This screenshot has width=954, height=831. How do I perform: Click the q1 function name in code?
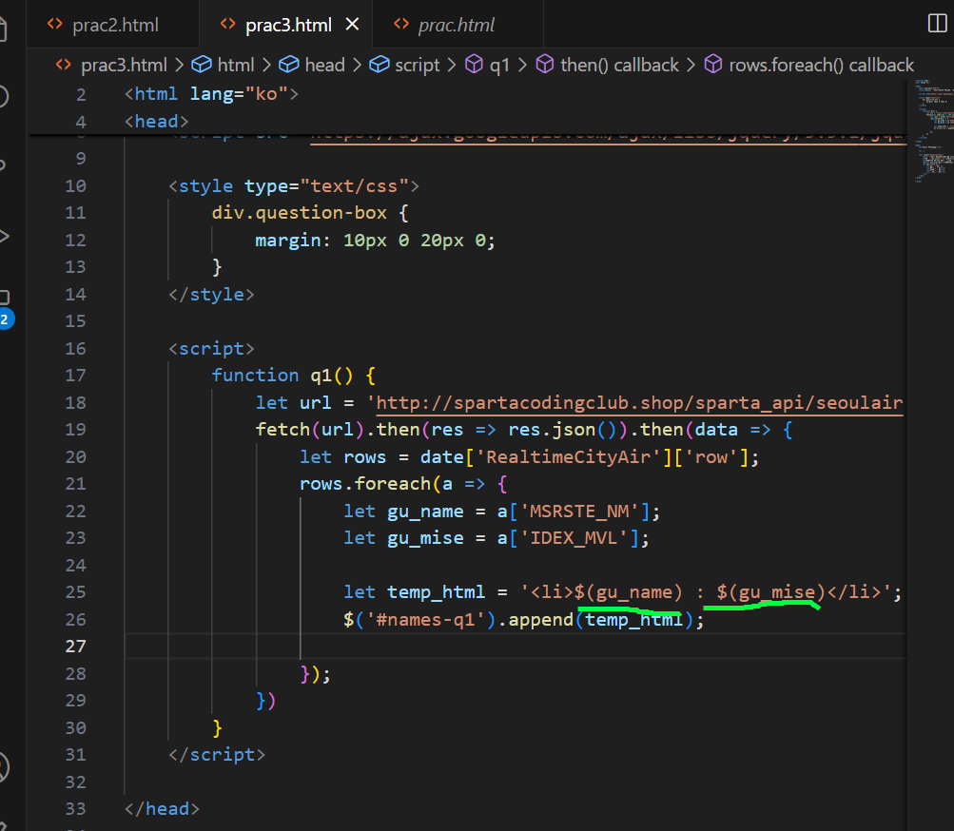[x=321, y=375]
